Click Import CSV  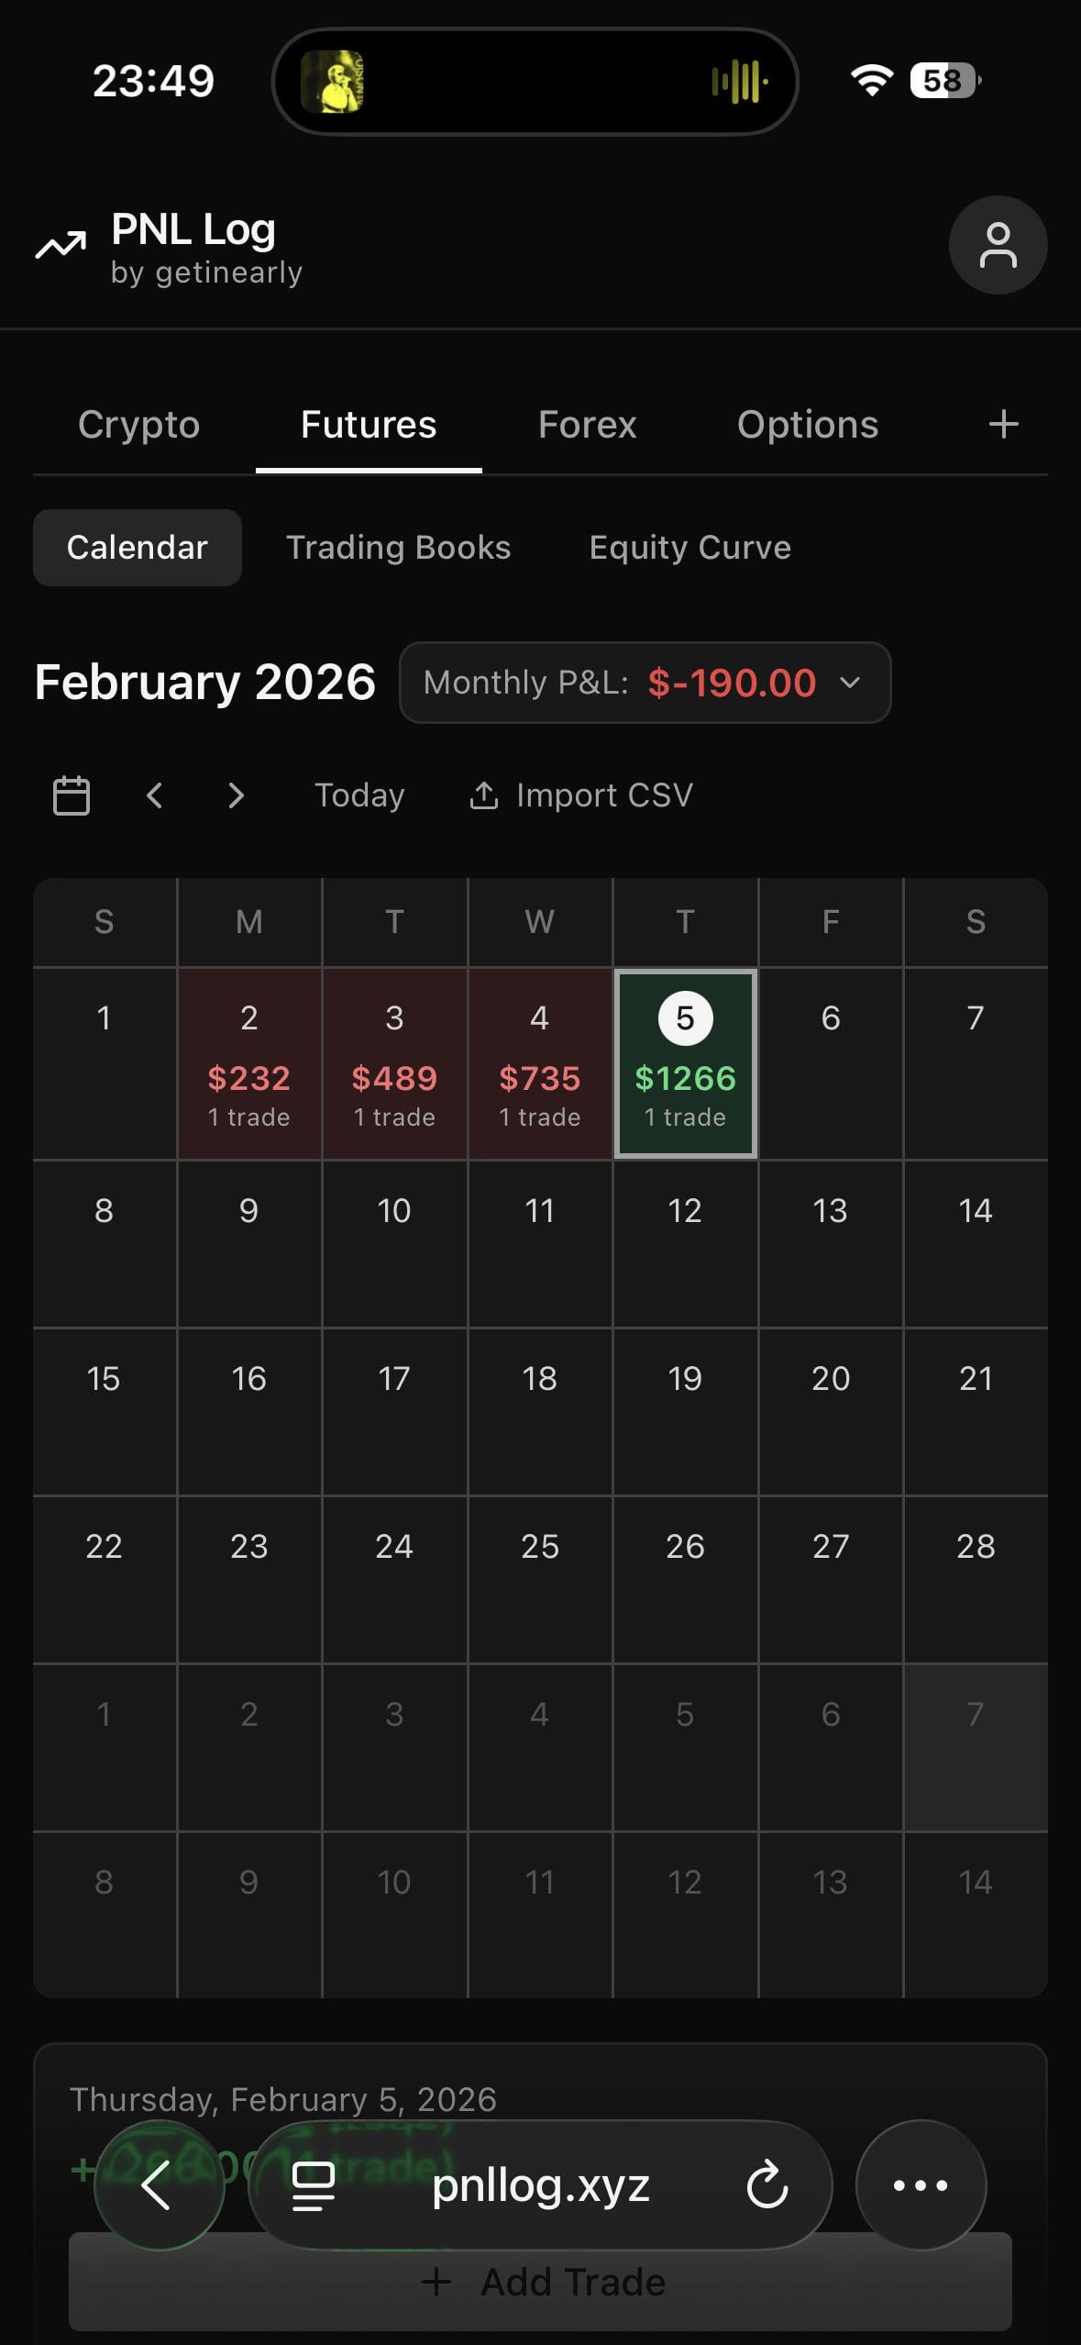(581, 795)
